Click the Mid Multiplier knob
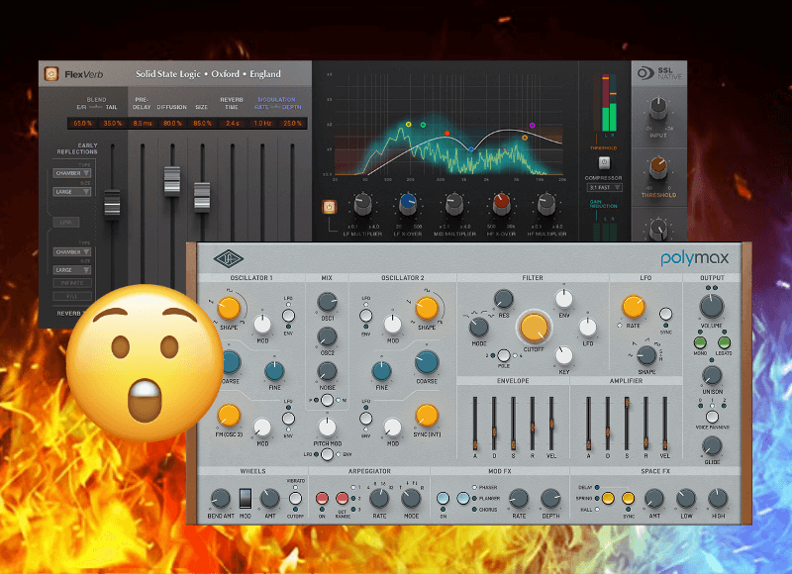Image resolution: width=792 pixels, height=574 pixels. coord(454,205)
